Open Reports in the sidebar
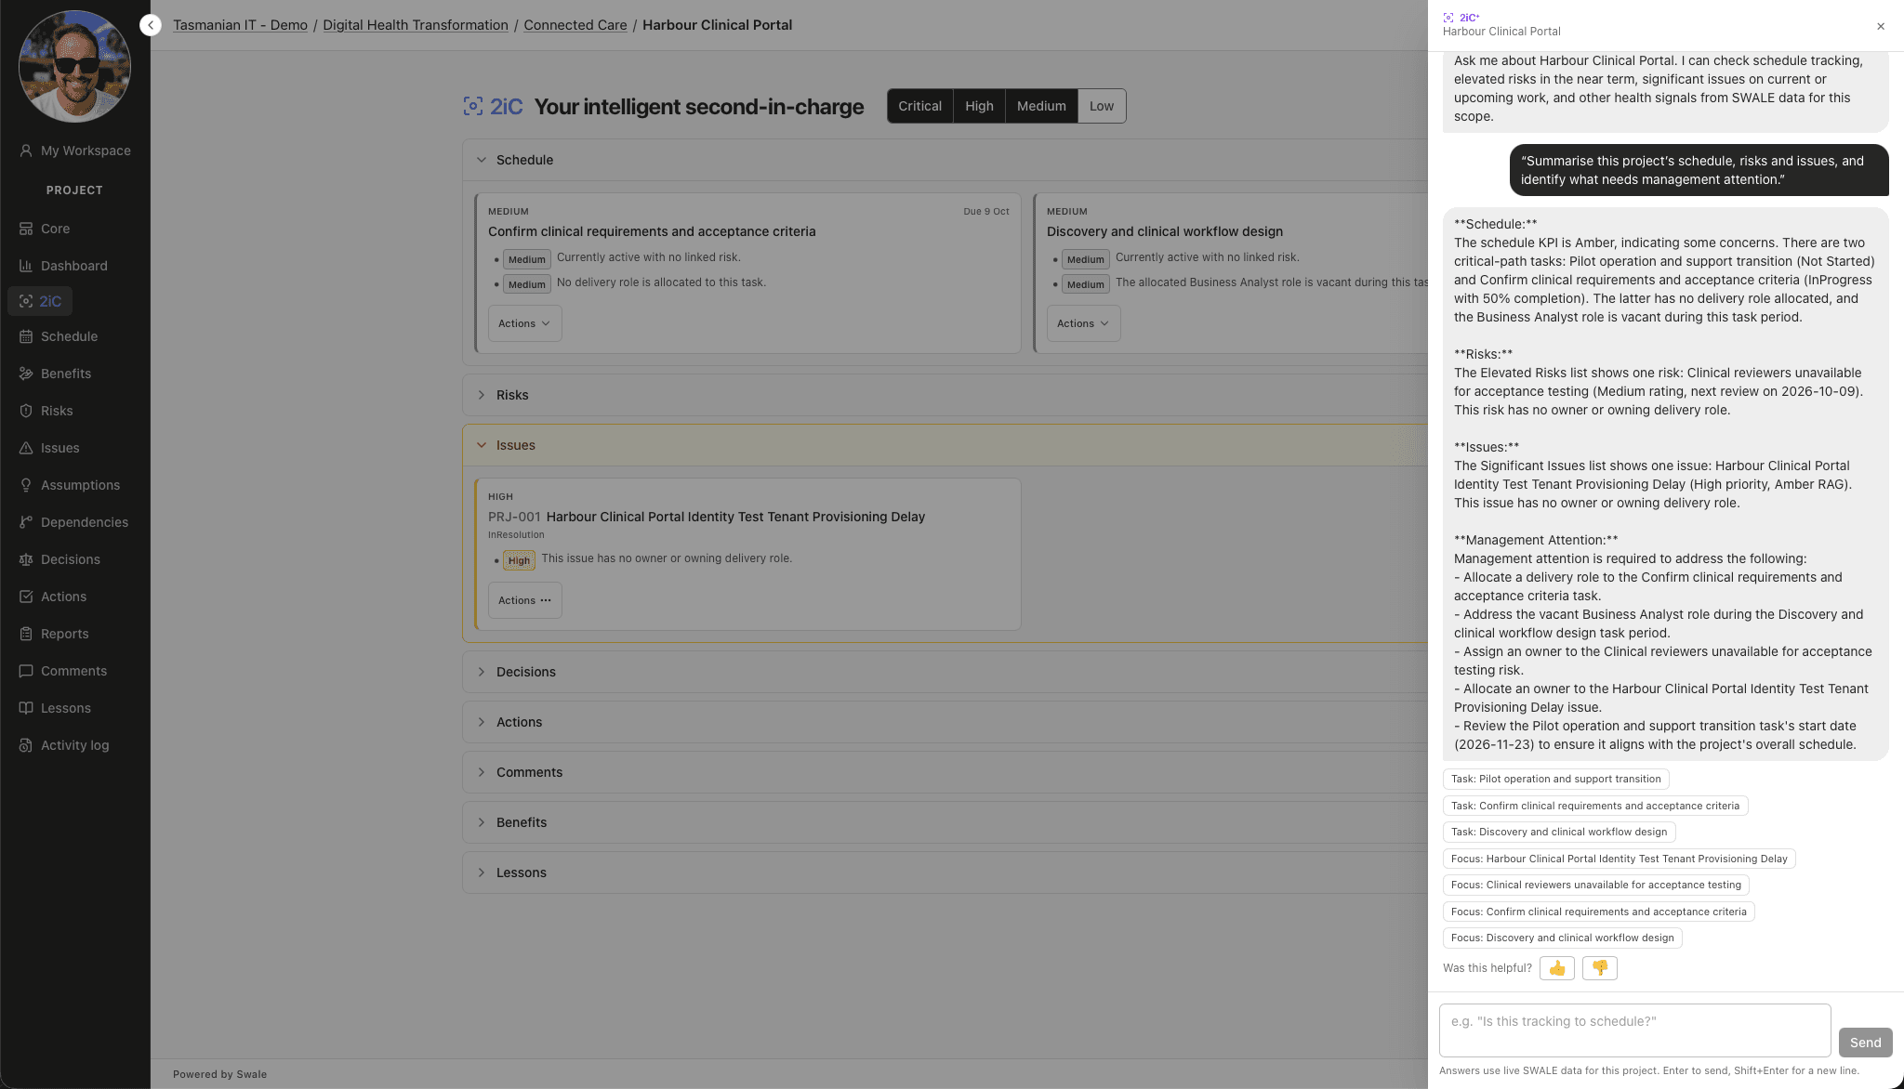The image size is (1904, 1089). [54, 634]
